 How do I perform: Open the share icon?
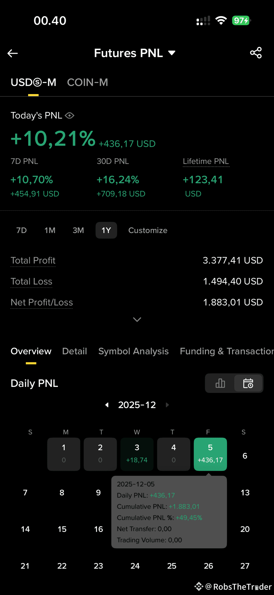[x=256, y=53]
